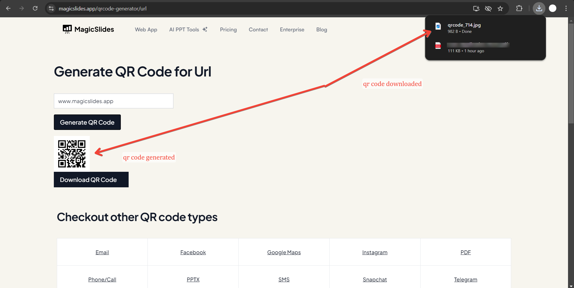
Task: Go to the Pricing page
Action: tap(228, 30)
